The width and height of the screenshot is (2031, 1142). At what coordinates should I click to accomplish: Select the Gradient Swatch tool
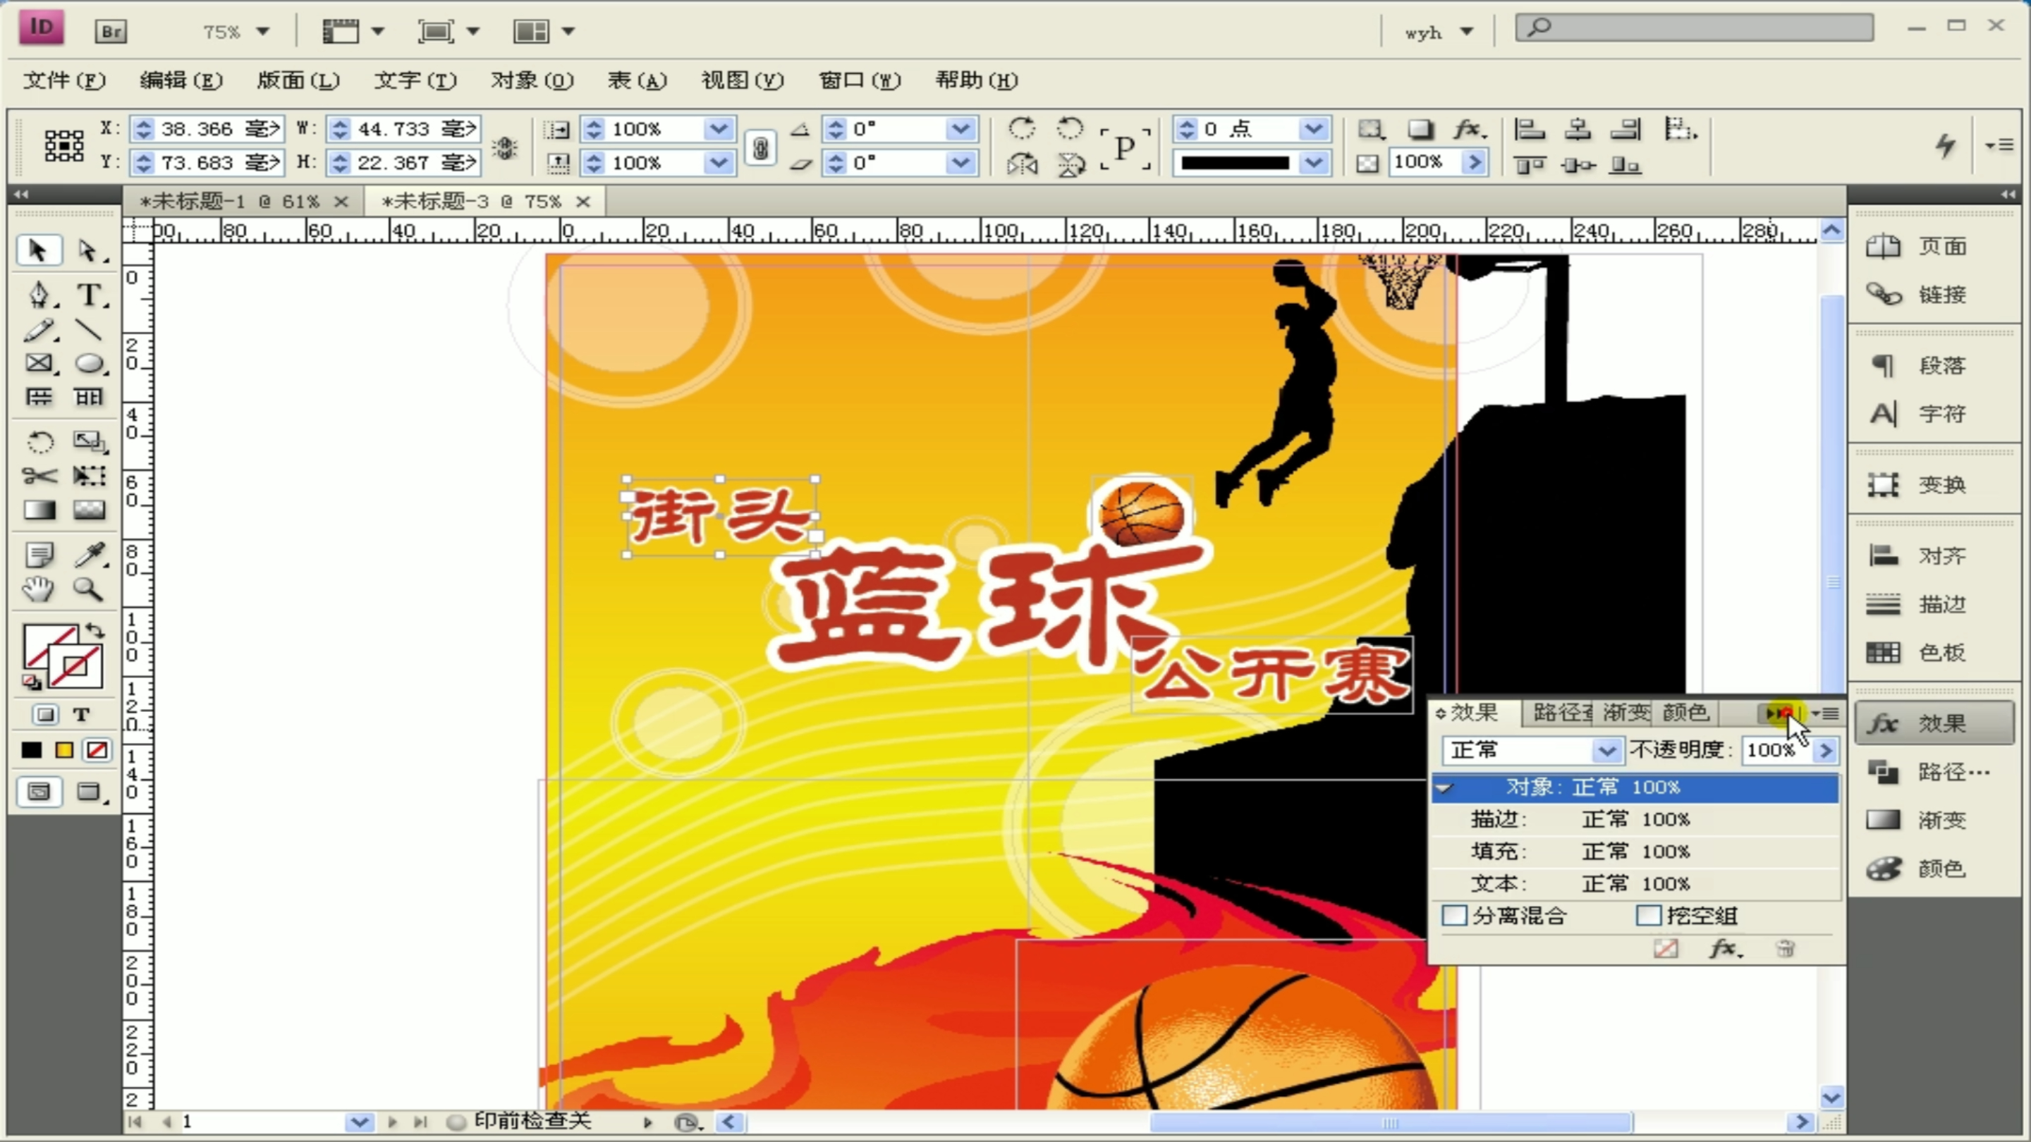(x=39, y=510)
